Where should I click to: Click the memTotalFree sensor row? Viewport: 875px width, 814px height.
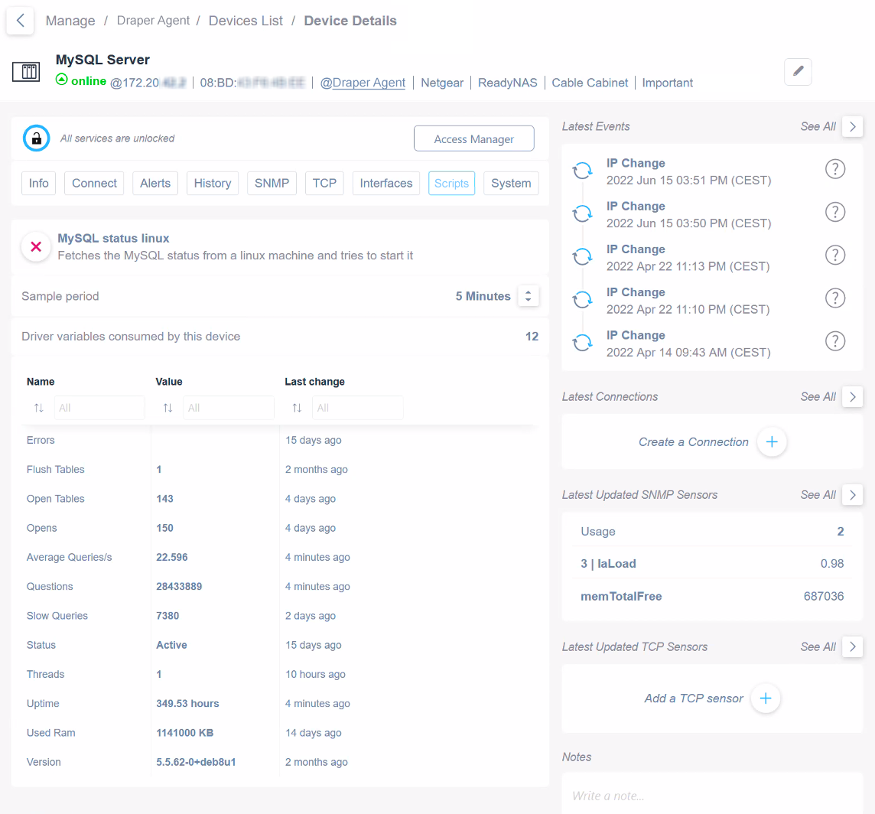(712, 596)
